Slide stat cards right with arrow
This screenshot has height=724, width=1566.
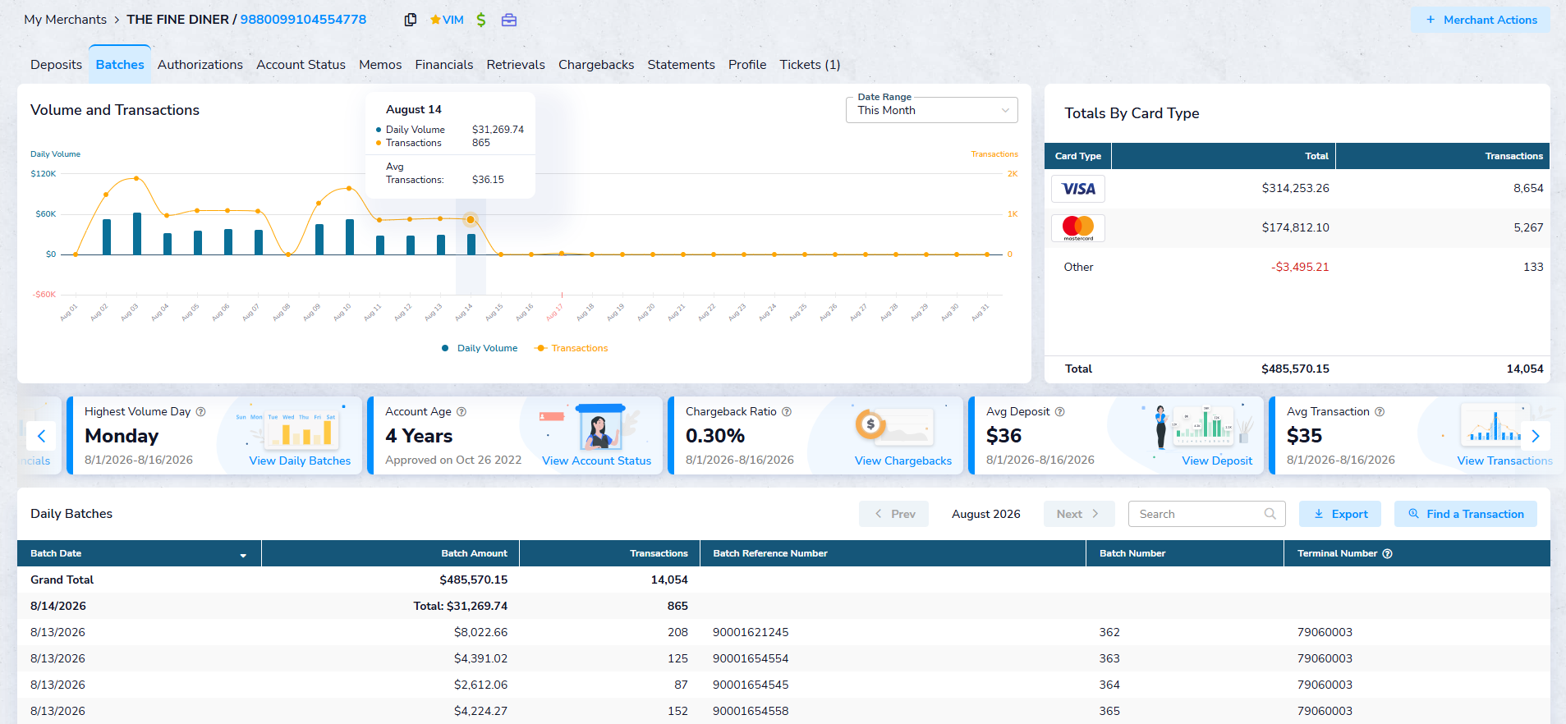click(1535, 436)
